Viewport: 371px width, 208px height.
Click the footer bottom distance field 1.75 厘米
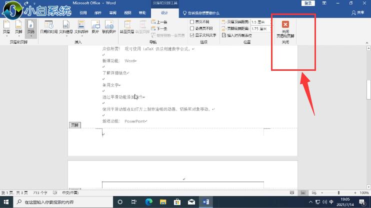pyautogui.click(x=260, y=28)
